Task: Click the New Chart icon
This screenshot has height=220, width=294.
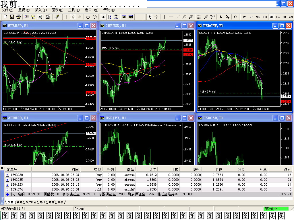Action: pos(5,17)
